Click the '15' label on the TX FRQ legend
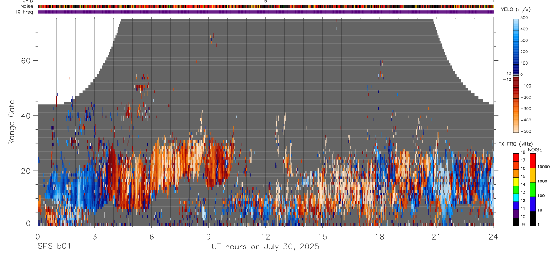555x256 pixels. click(x=523, y=177)
